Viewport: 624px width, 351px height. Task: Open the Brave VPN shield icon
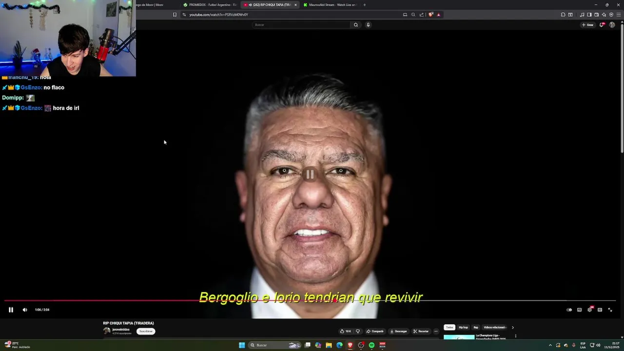point(611,15)
